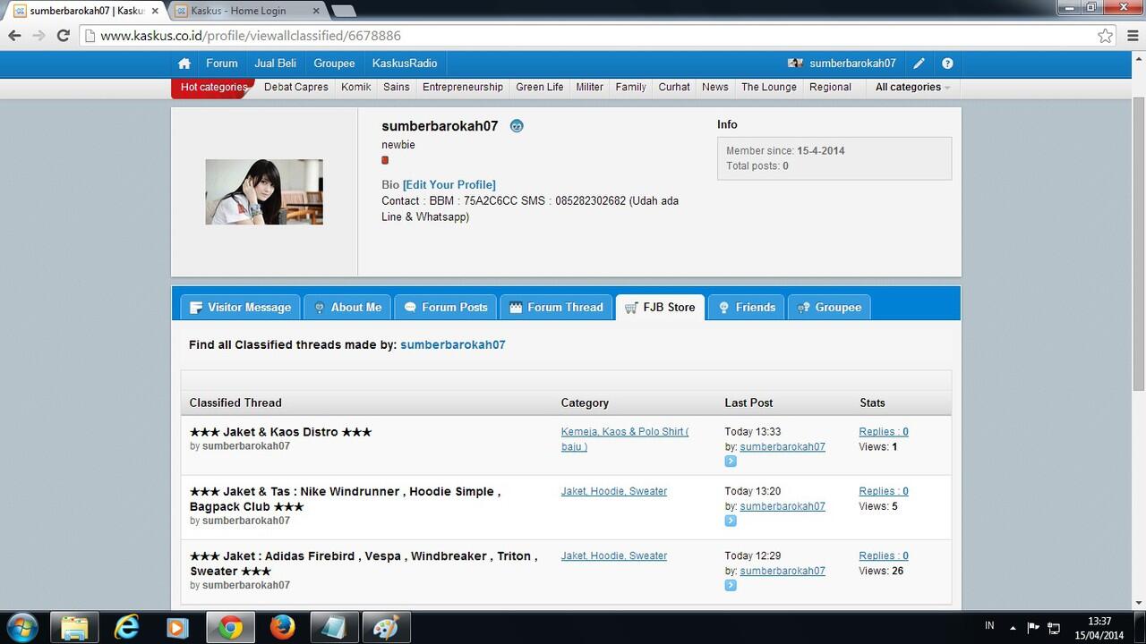Open Nike Windrunner Hoodie Simple thread
Image resolution: width=1146 pixels, height=644 pixels.
pos(346,499)
